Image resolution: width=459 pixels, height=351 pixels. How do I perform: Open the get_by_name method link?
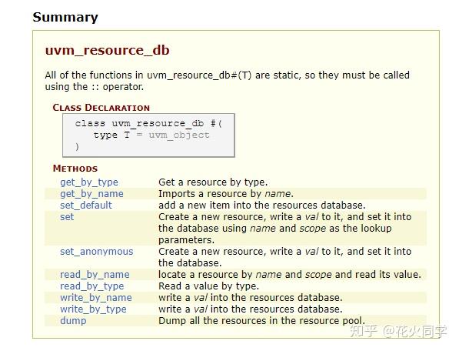point(91,194)
